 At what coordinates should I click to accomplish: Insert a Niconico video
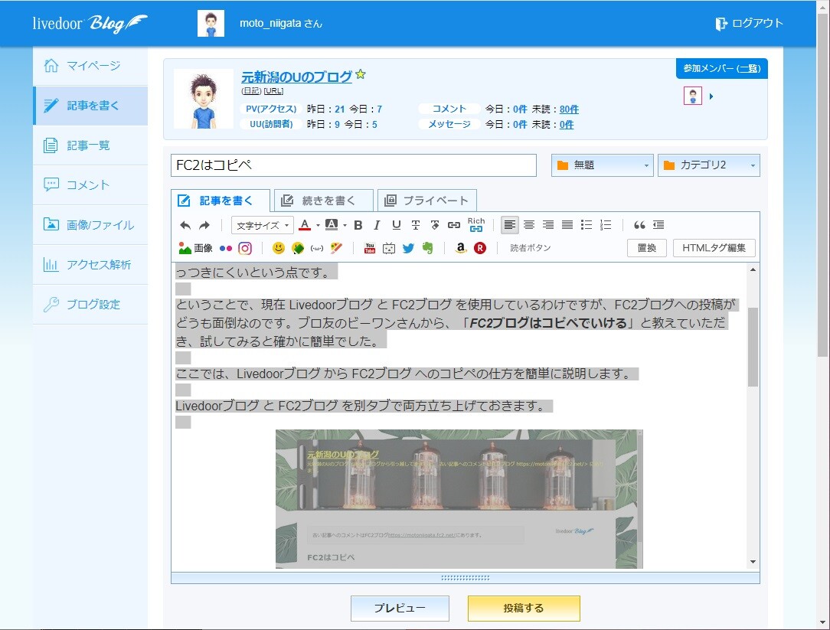pos(388,248)
